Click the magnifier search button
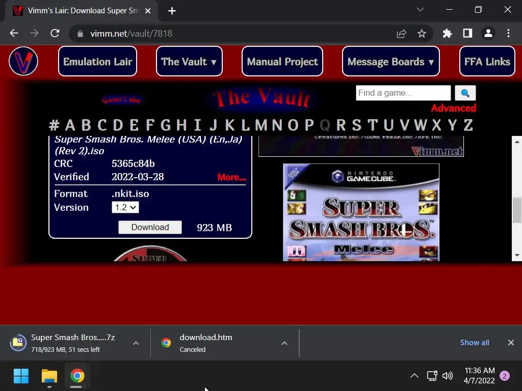 pyautogui.click(x=465, y=93)
